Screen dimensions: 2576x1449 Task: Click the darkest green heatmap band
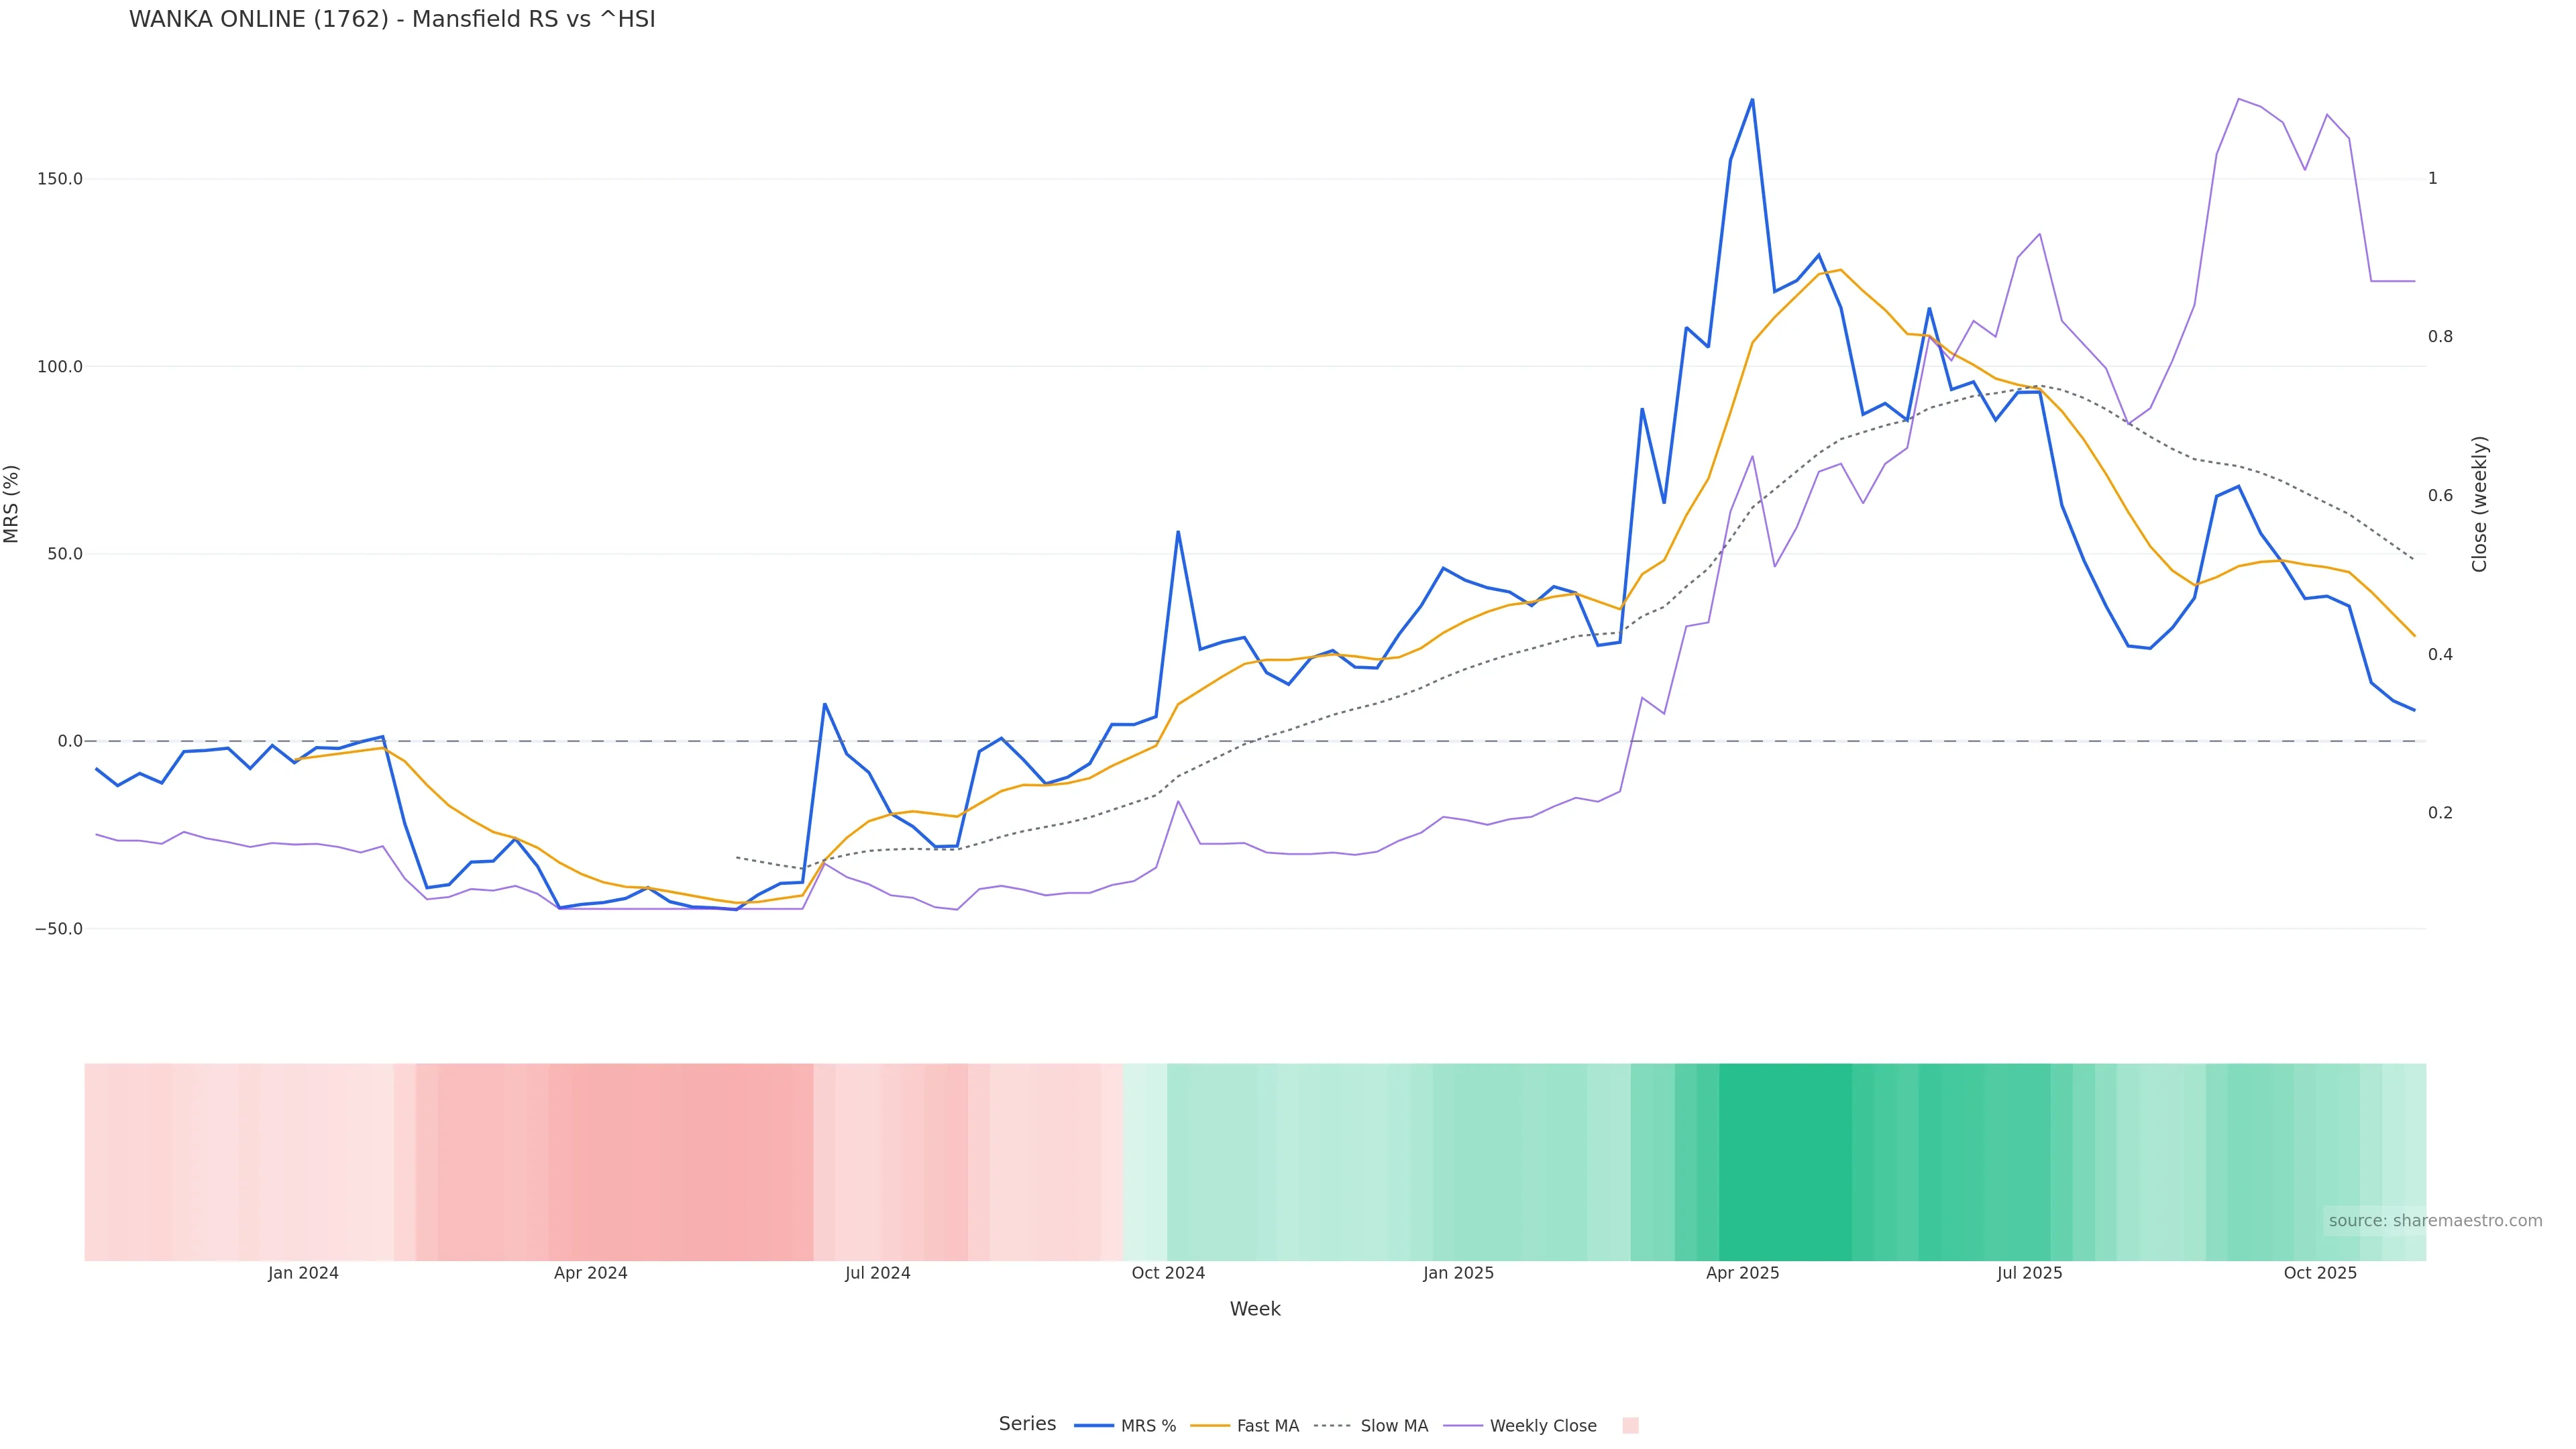coord(1785,1161)
